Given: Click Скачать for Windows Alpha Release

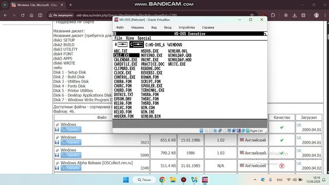Looking at the screenshot, I should (x=71, y=168).
